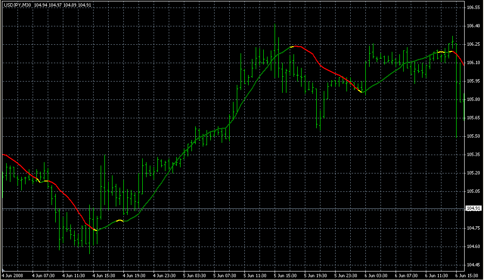This screenshot has height=280, width=484.
Task: Click the '6 Jun 03:30' time label
Action: [376, 275]
